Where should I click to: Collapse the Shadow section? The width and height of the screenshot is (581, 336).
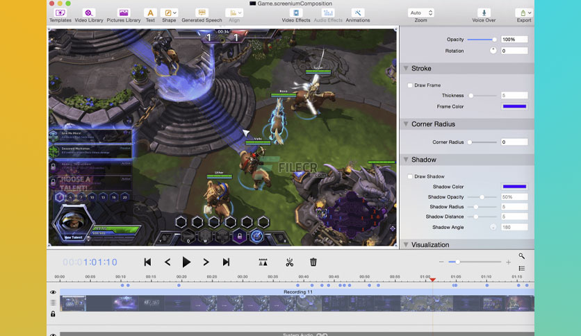click(x=406, y=160)
